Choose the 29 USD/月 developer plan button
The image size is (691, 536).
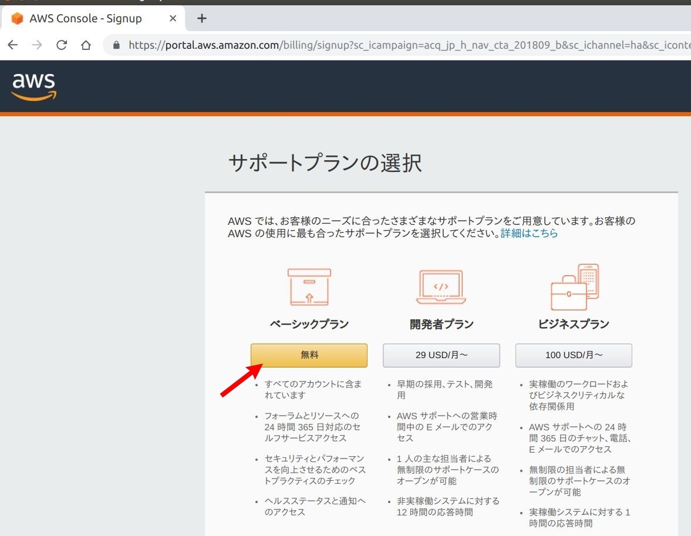coord(441,355)
